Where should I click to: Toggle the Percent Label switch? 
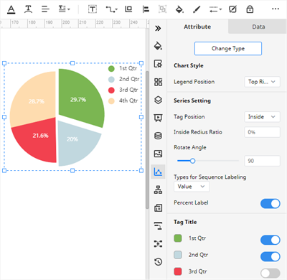(x=270, y=204)
